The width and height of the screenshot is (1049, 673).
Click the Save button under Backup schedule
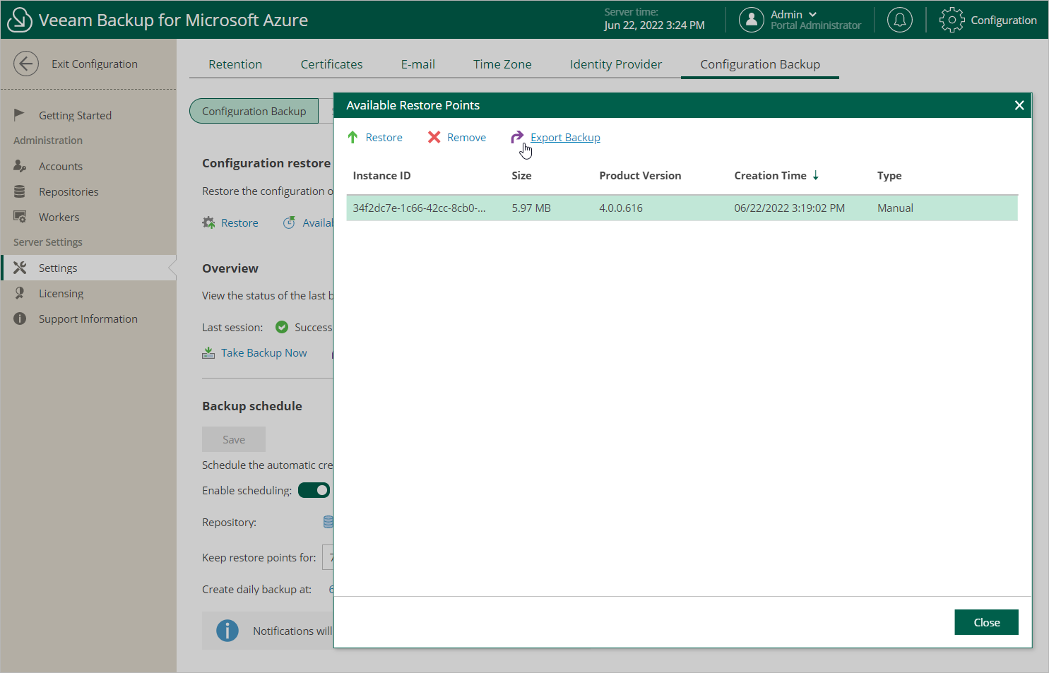pos(234,439)
